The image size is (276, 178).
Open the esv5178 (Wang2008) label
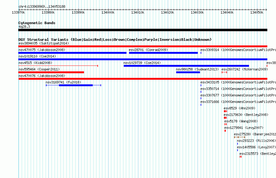pos(241,121)
